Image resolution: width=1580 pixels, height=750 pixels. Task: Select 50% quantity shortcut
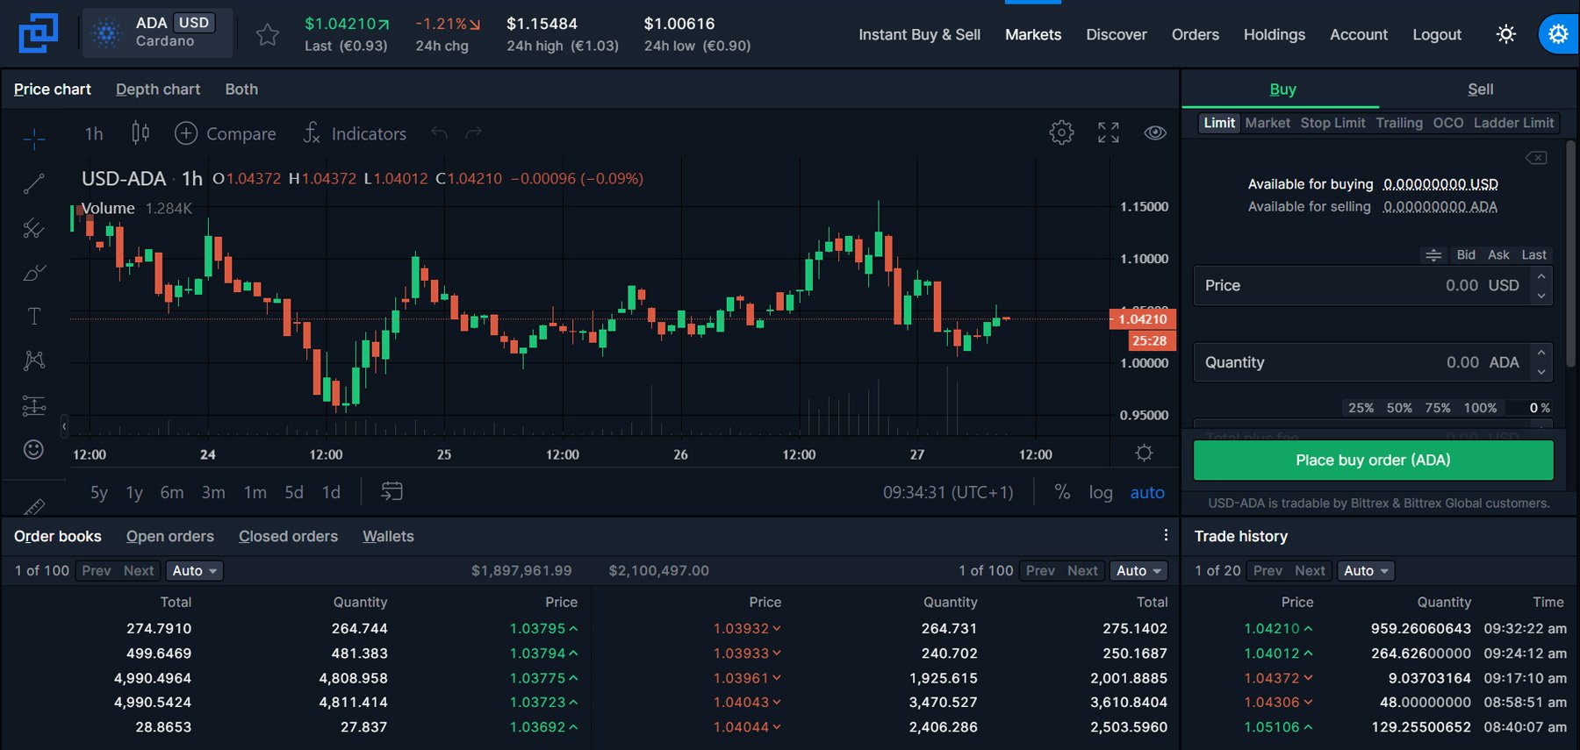click(1399, 408)
